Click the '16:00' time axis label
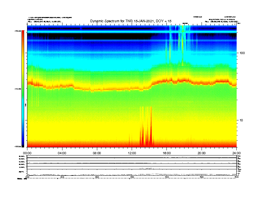This screenshot has width=255, height=197. pyautogui.click(x=167, y=153)
